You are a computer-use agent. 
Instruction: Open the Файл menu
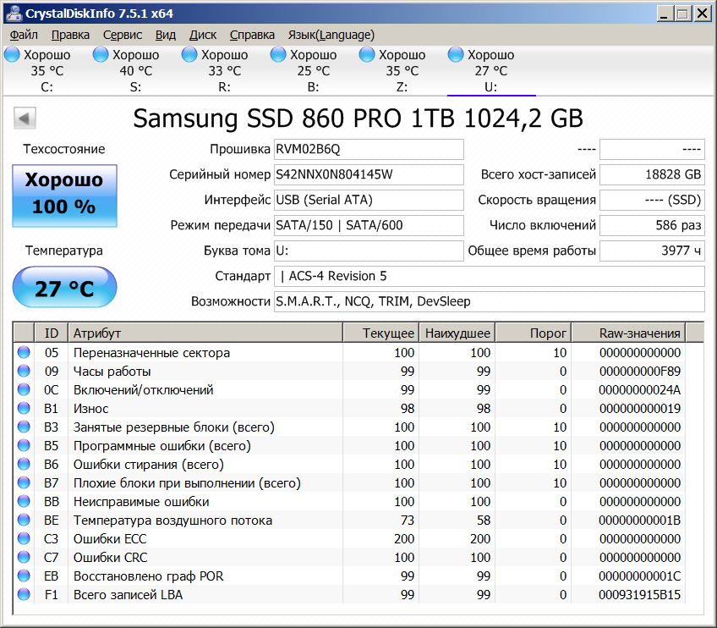24,36
